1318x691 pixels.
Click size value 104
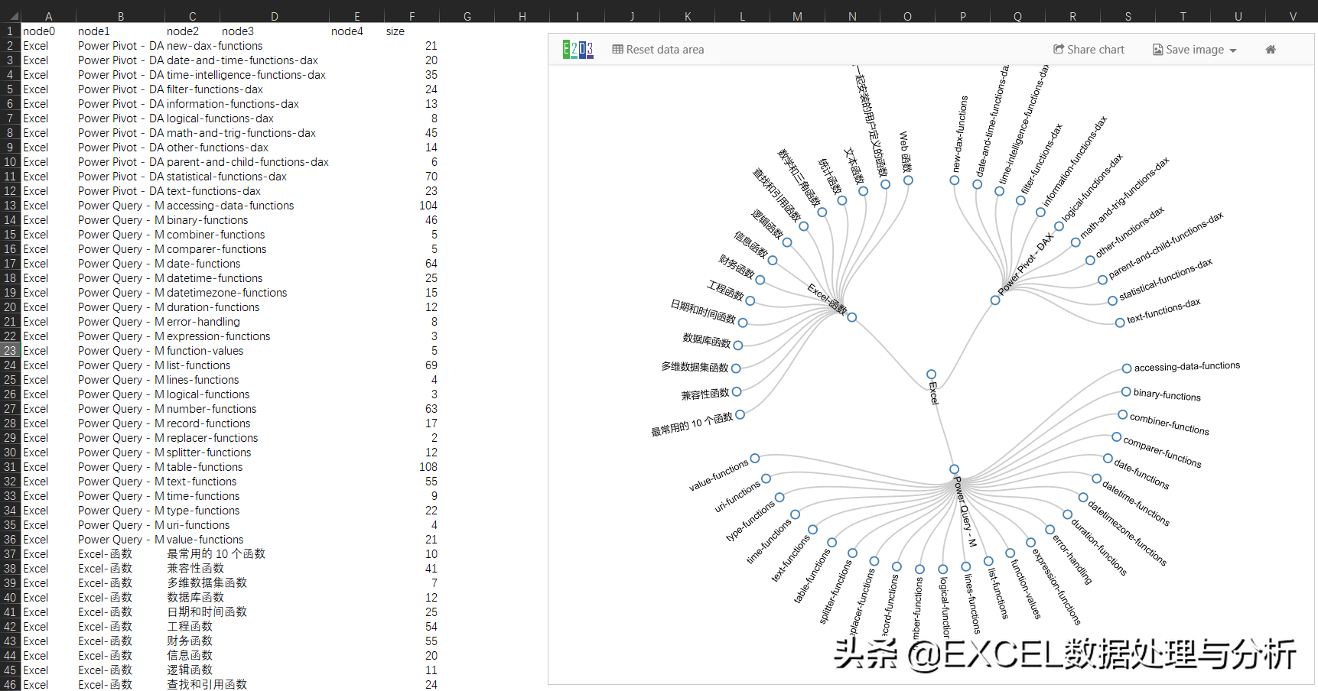tap(428, 206)
